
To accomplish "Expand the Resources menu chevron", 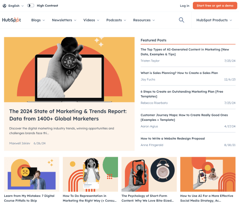I will click(x=153, y=20).
